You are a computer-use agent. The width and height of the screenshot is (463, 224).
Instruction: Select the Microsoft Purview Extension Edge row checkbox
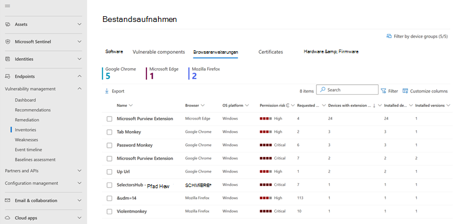click(109, 119)
